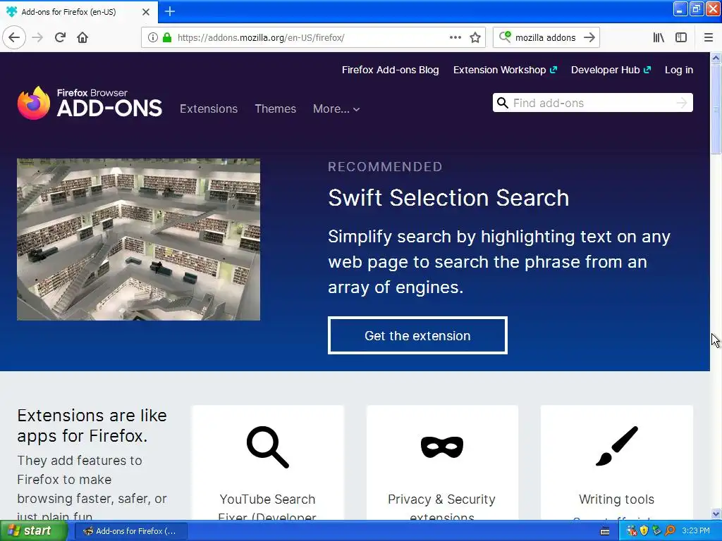The image size is (722, 541).
Task: Open the Developer Hub link
Action: pyautogui.click(x=611, y=70)
